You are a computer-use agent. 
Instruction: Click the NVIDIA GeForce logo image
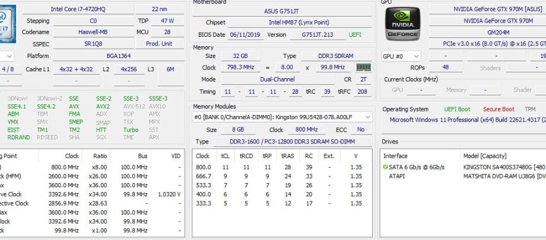[x=402, y=23]
